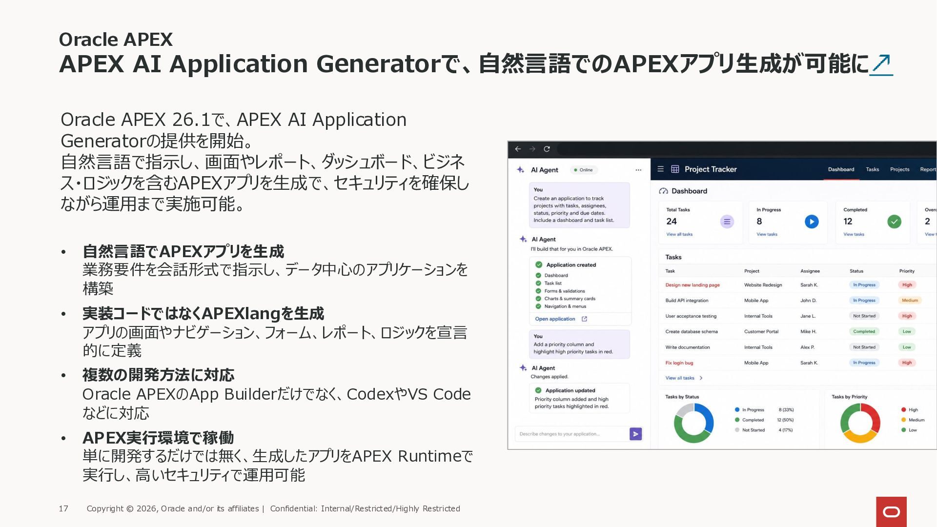Open the AI Agent three-dot menu

click(x=638, y=170)
